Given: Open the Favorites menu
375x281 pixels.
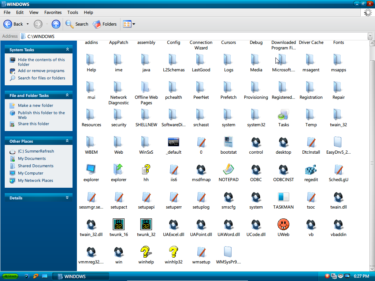Looking at the screenshot, I should 53,12.
